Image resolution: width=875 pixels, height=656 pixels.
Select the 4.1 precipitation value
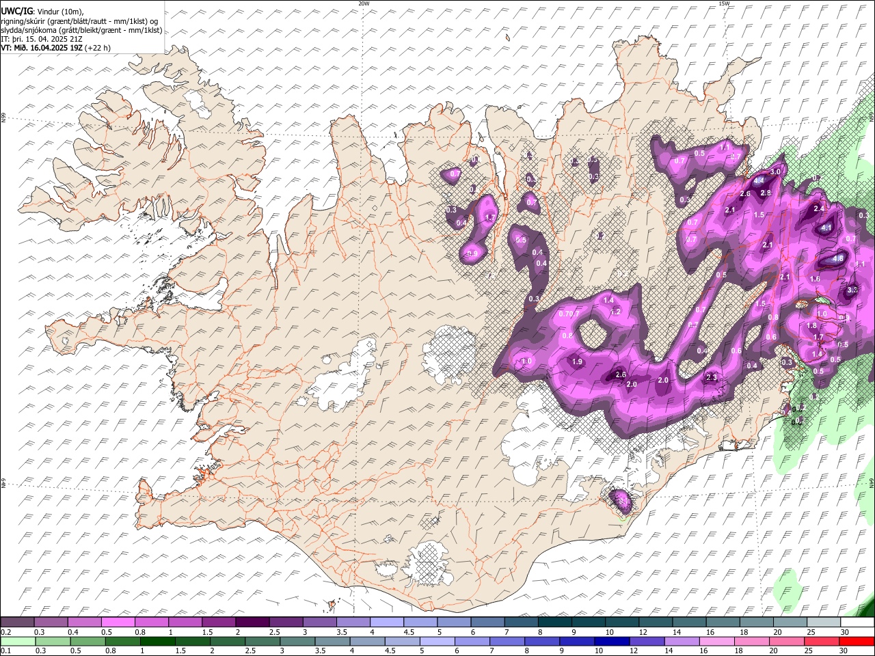point(826,228)
